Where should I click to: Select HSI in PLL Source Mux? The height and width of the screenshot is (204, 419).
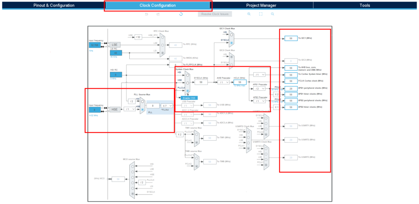(x=142, y=101)
